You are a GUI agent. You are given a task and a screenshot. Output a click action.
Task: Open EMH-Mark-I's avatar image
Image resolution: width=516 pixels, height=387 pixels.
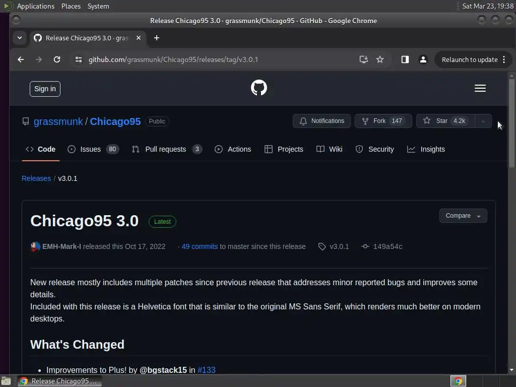coord(35,246)
